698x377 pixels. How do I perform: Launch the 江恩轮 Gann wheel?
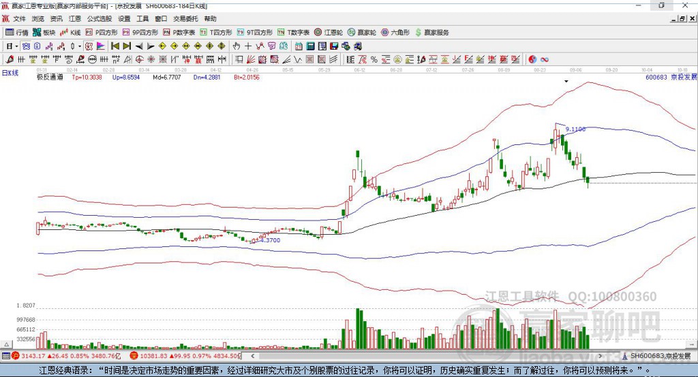pos(329,33)
